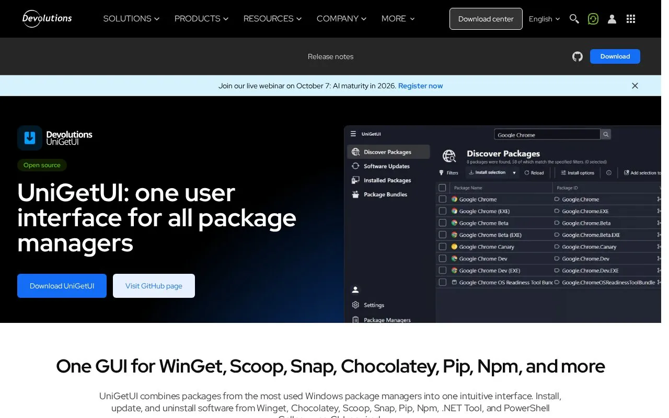669x418 pixels.
Task: Click the Register now link
Action: click(x=420, y=86)
